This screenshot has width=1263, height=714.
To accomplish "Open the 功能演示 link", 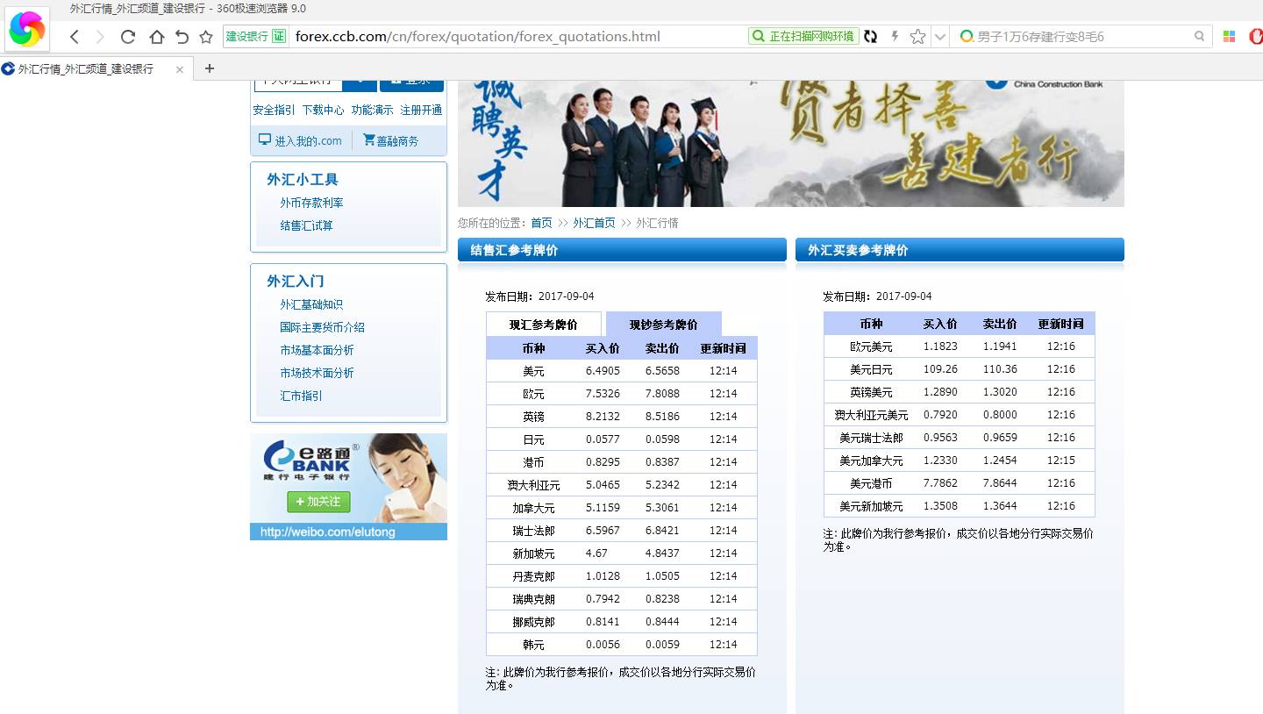I will (372, 110).
